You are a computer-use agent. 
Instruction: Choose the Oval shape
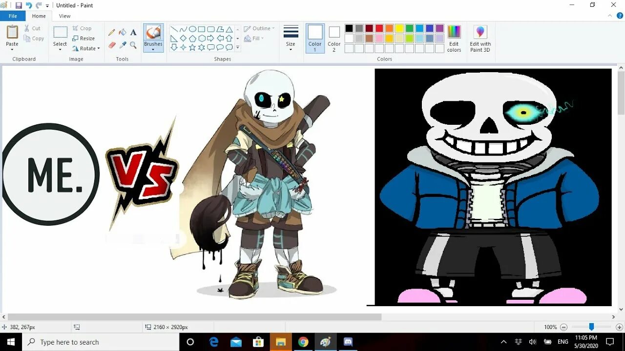(x=192, y=29)
